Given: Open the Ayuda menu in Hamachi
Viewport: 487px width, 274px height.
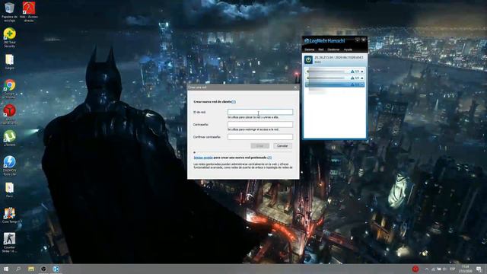Looking at the screenshot, I should coord(348,49).
